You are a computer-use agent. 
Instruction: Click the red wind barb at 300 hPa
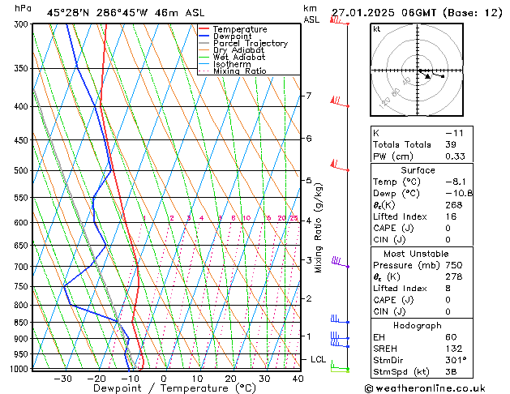pyautogui.click(x=340, y=20)
